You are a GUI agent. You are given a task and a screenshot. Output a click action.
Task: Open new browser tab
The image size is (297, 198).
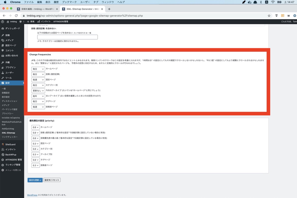[109, 9]
